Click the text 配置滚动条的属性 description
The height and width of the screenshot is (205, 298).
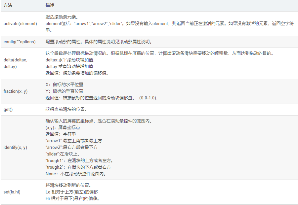click(99, 42)
